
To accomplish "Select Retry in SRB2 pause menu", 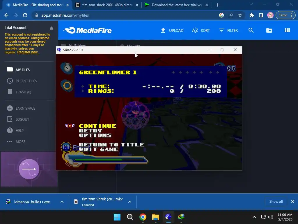I will [91, 131].
